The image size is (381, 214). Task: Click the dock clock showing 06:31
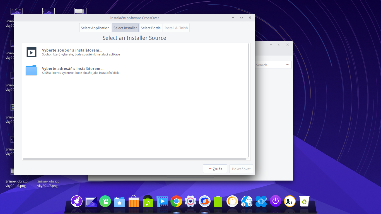(290, 201)
